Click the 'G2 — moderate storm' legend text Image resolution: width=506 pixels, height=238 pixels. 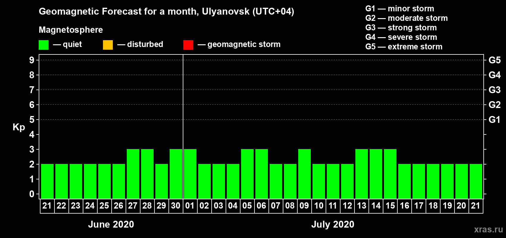(407, 18)
